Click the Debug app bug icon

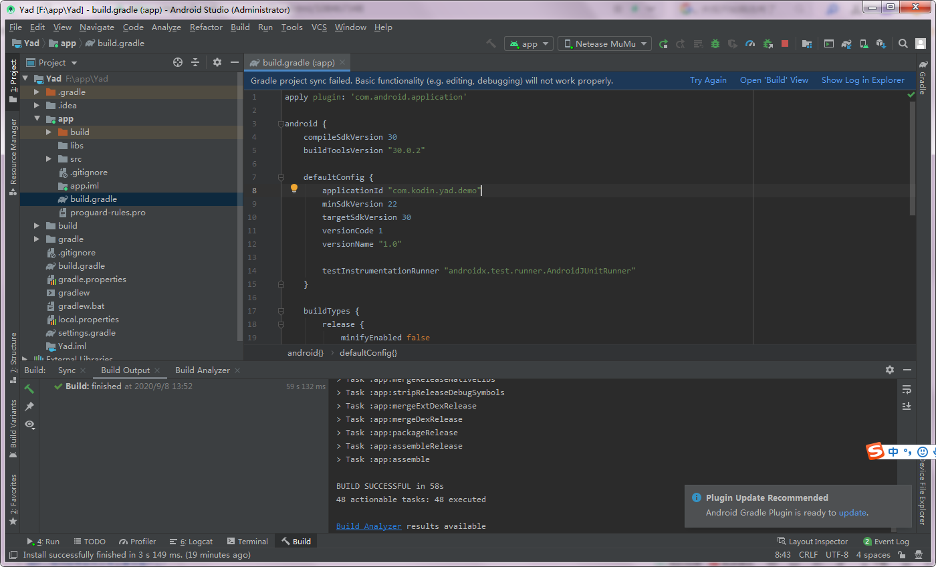click(714, 43)
